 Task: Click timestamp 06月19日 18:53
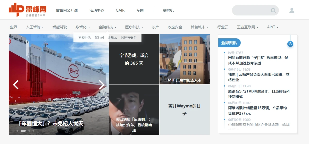tap(239, 70)
